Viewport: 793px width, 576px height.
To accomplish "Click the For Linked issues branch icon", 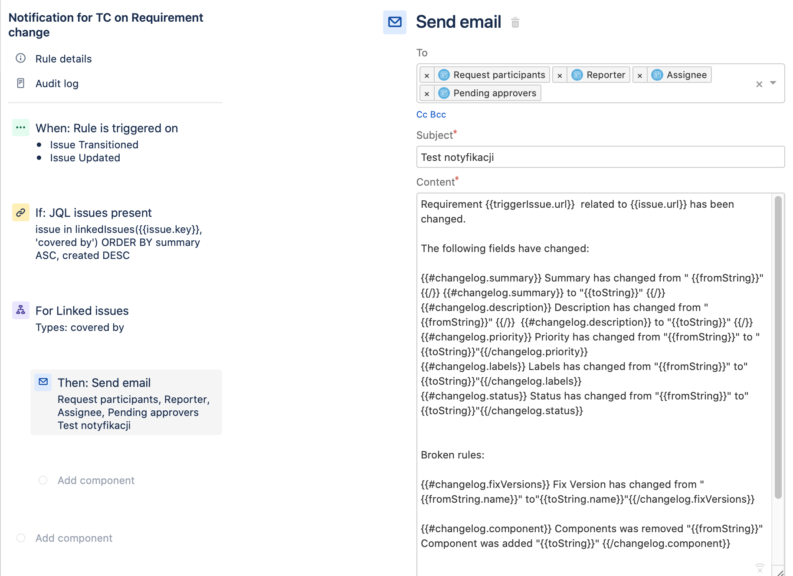I will 20,311.
